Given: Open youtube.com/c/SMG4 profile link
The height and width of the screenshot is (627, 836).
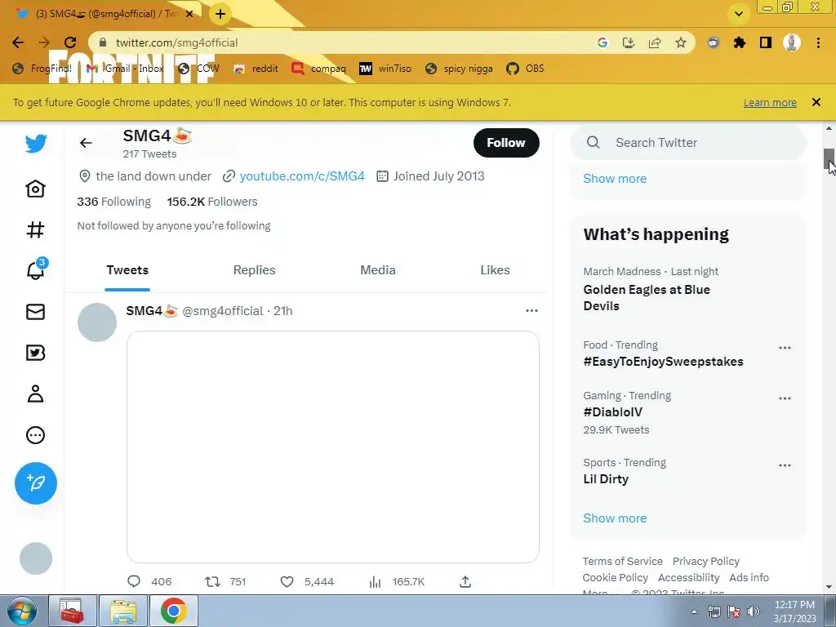Looking at the screenshot, I should pos(302,176).
